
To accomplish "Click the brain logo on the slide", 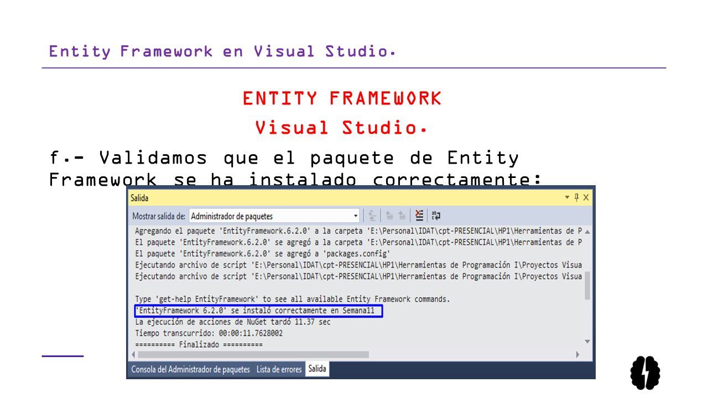I will [x=645, y=373].
